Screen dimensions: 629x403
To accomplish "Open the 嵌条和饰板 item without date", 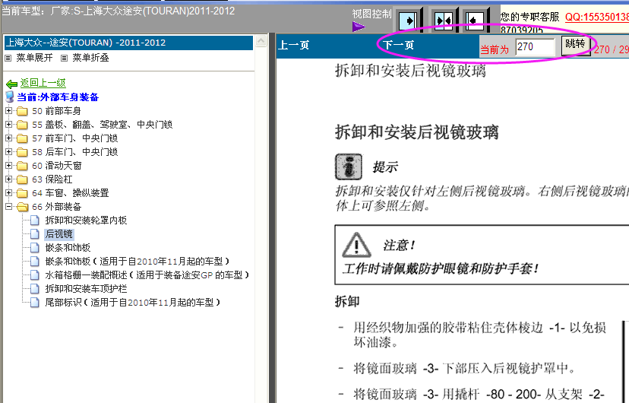I will point(68,248).
